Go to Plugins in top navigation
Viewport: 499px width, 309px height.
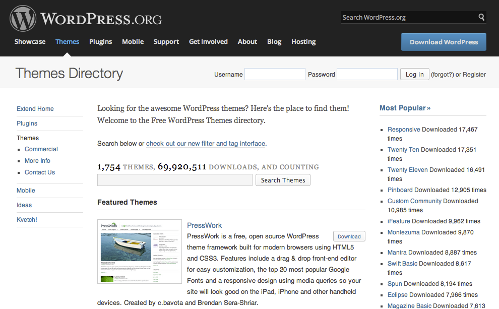pos(101,42)
